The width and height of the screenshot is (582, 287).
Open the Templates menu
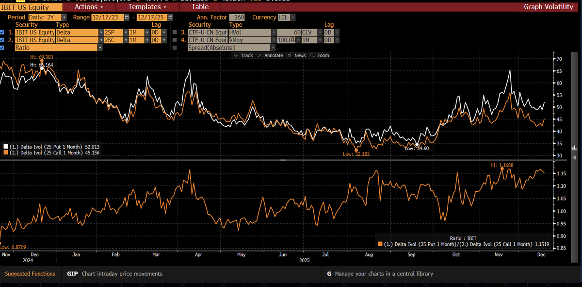(x=147, y=7)
